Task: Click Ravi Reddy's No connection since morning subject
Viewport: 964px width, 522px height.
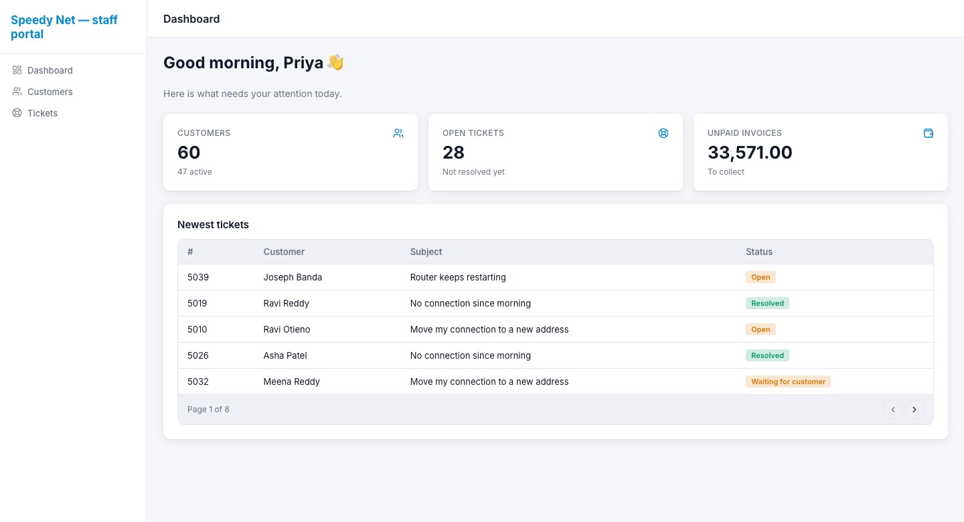Action: pos(471,303)
